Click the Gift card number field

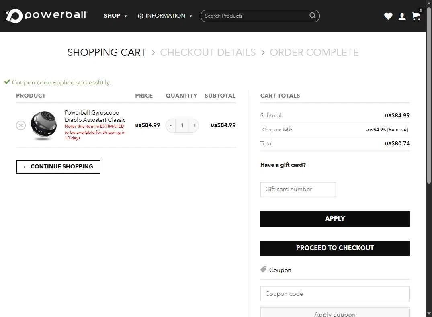pyautogui.click(x=298, y=190)
